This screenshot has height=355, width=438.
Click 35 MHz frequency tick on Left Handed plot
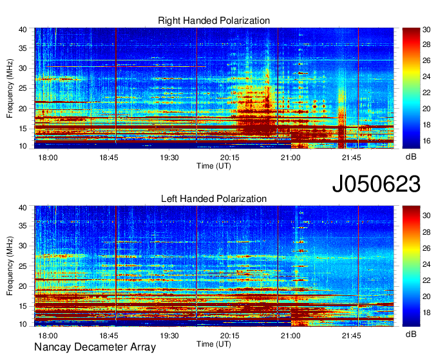tap(23, 226)
